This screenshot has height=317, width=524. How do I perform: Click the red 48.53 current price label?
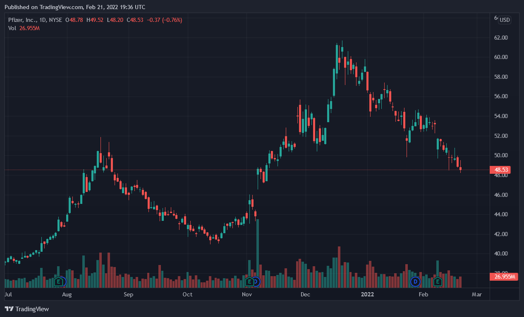499,170
